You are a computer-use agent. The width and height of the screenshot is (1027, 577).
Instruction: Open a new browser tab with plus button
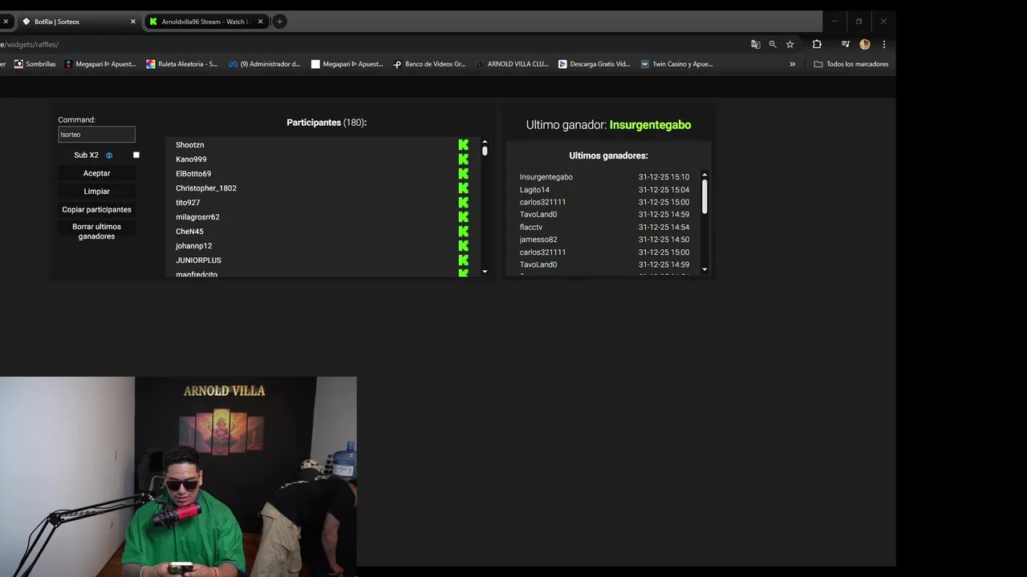tap(279, 22)
